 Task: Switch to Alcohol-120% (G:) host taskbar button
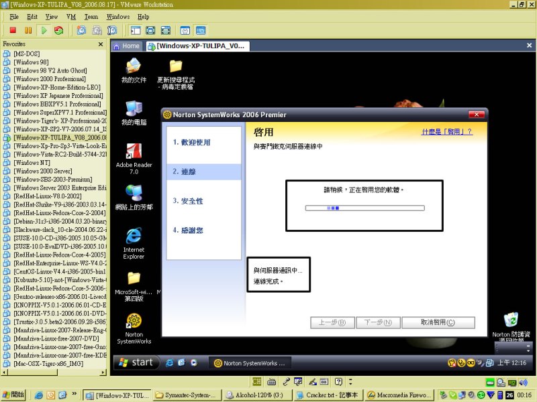(258, 395)
